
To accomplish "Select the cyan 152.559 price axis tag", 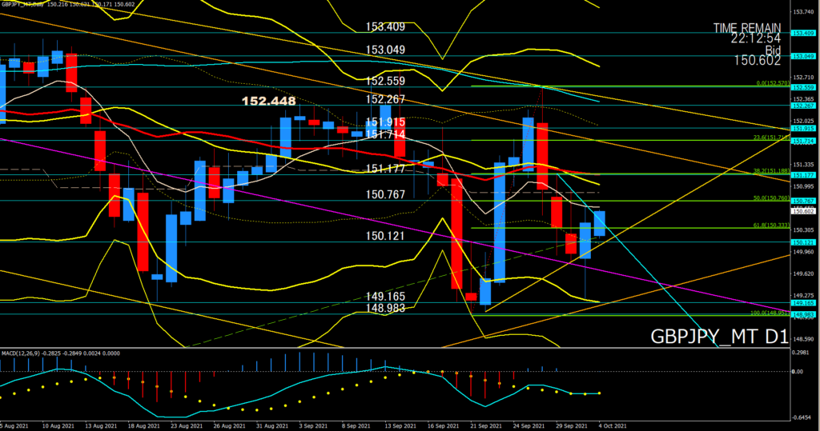I will [803, 87].
